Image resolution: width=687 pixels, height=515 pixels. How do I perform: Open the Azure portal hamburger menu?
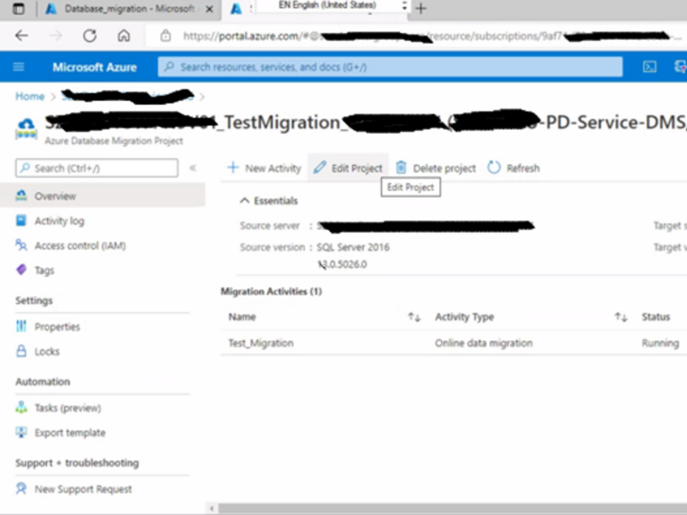tap(19, 67)
